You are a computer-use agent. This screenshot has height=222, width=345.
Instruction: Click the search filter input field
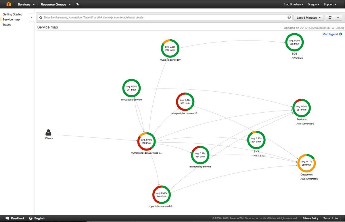tap(165, 18)
